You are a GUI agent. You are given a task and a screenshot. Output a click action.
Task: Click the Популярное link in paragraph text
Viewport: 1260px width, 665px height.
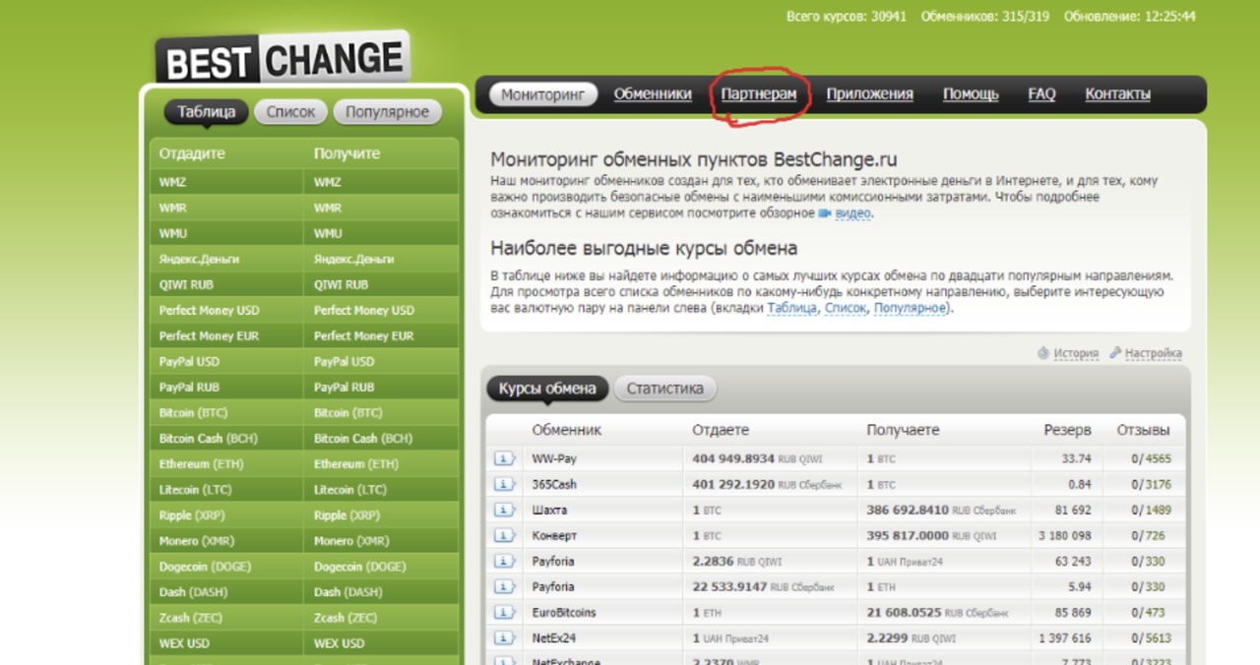point(909,308)
